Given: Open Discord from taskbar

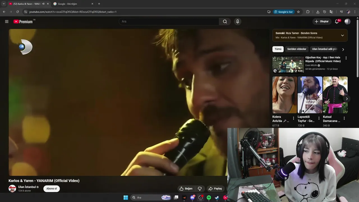Looking at the screenshot, I should [x=192, y=198].
